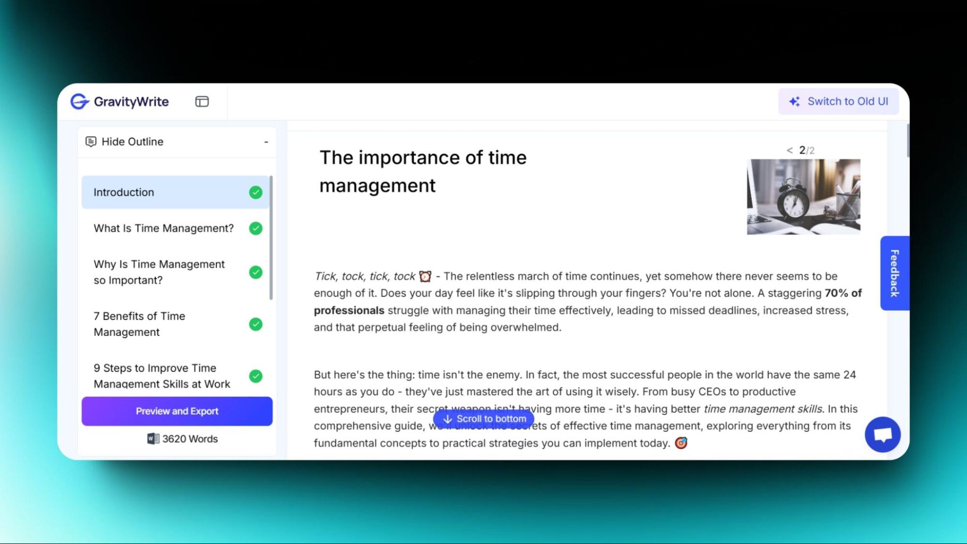Navigate to page 2 using page indicator
This screenshot has height=544, width=967.
pyautogui.click(x=802, y=149)
